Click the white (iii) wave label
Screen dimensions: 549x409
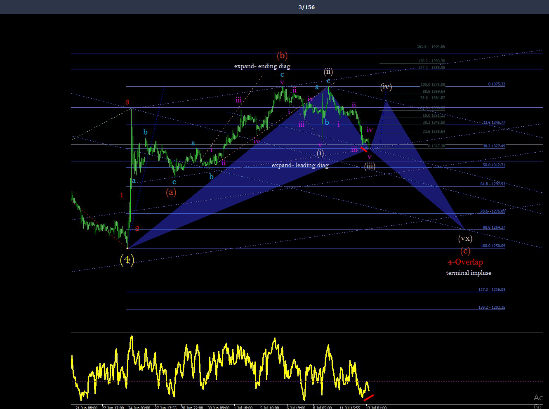370,166
